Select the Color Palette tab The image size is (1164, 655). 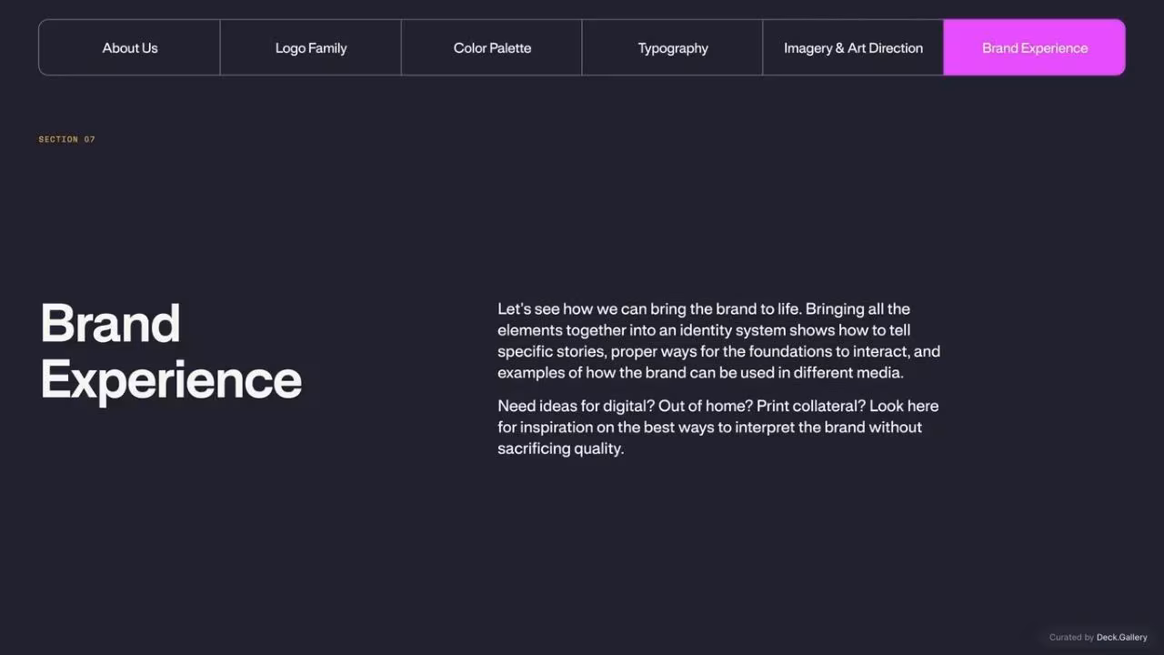(x=491, y=47)
